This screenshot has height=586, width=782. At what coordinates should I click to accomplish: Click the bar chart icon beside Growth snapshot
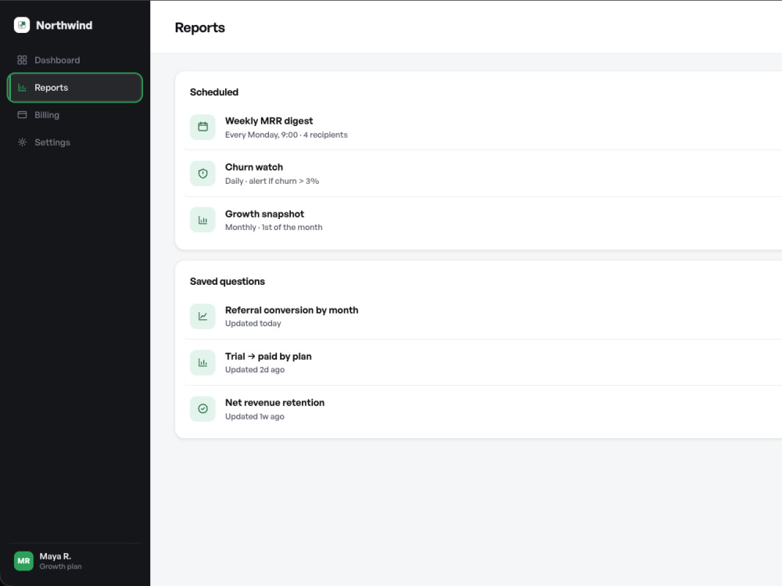(x=203, y=220)
